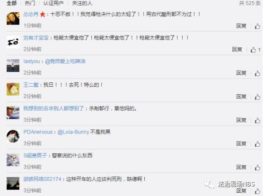Like 游族网络002174's comment

point(257,191)
